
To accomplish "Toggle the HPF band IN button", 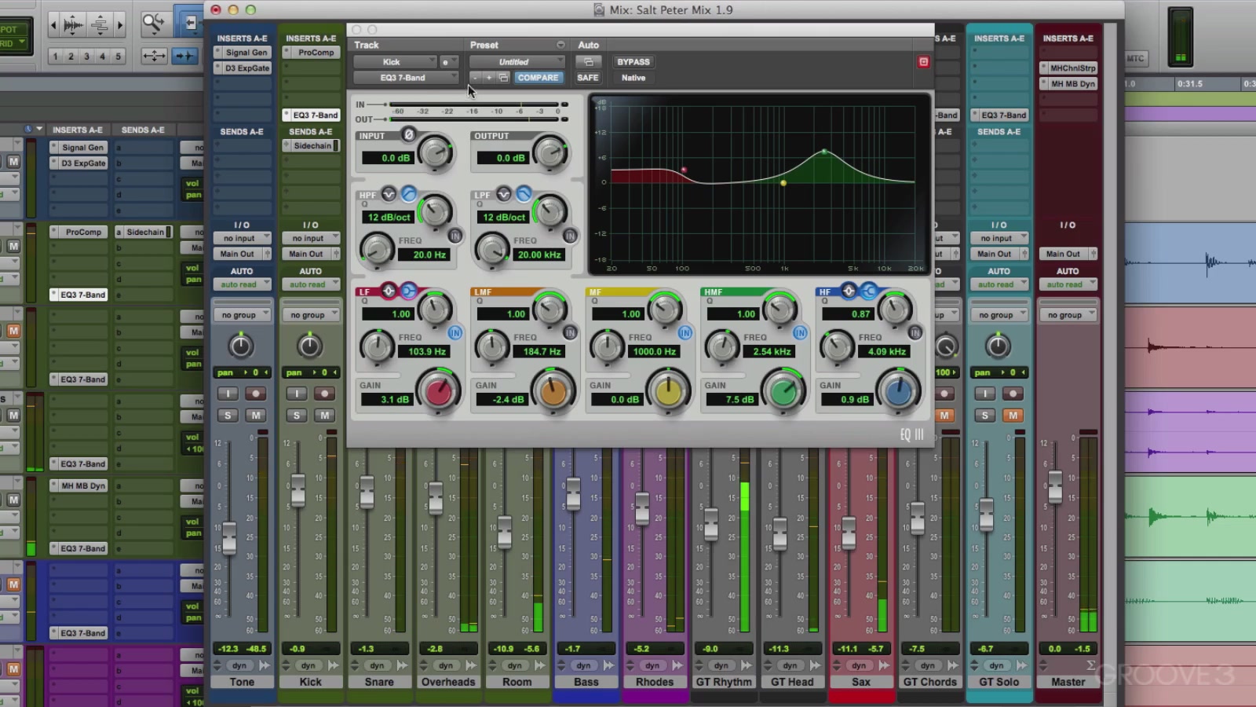I will 455,236.
